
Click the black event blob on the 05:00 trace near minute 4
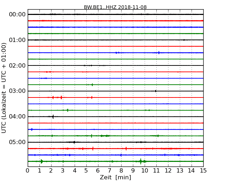(74, 142)
